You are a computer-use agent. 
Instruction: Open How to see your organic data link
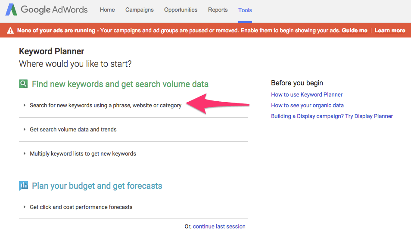point(307,105)
